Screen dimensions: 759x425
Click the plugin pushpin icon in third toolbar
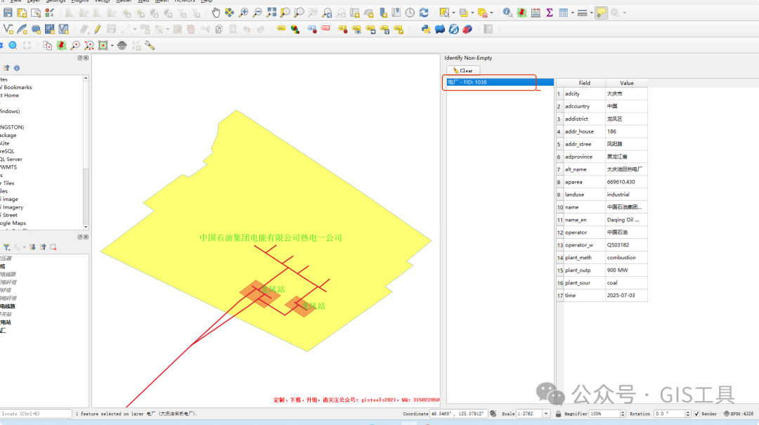coord(61,46)
